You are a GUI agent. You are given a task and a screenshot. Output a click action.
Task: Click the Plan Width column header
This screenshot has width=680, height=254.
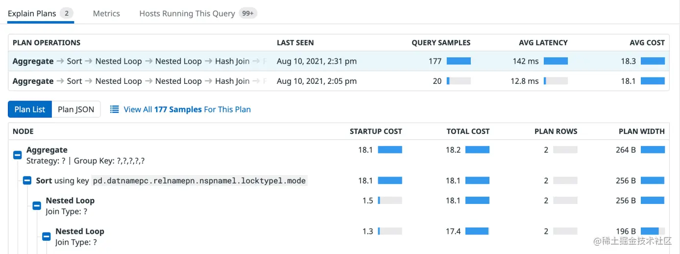pos(642,131)
